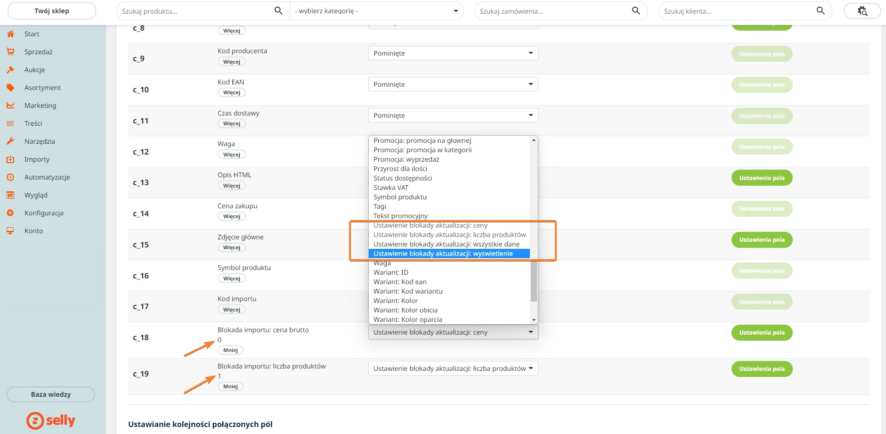Viewport: 886px width, 434px height.
Task: Select 'Ustawienie blokady aktualizacji: wszystkie dane' option
Action: pyautogui.click(x=446, y=244)
